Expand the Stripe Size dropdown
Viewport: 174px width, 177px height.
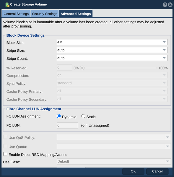tap(112, 50)
